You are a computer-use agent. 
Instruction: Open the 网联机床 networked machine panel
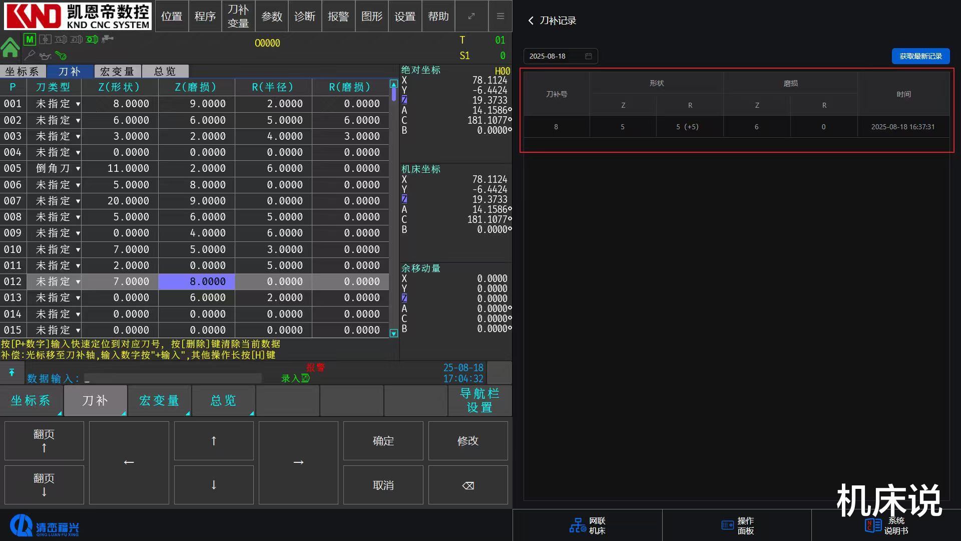pyautogui.click(x=587, y=525)
